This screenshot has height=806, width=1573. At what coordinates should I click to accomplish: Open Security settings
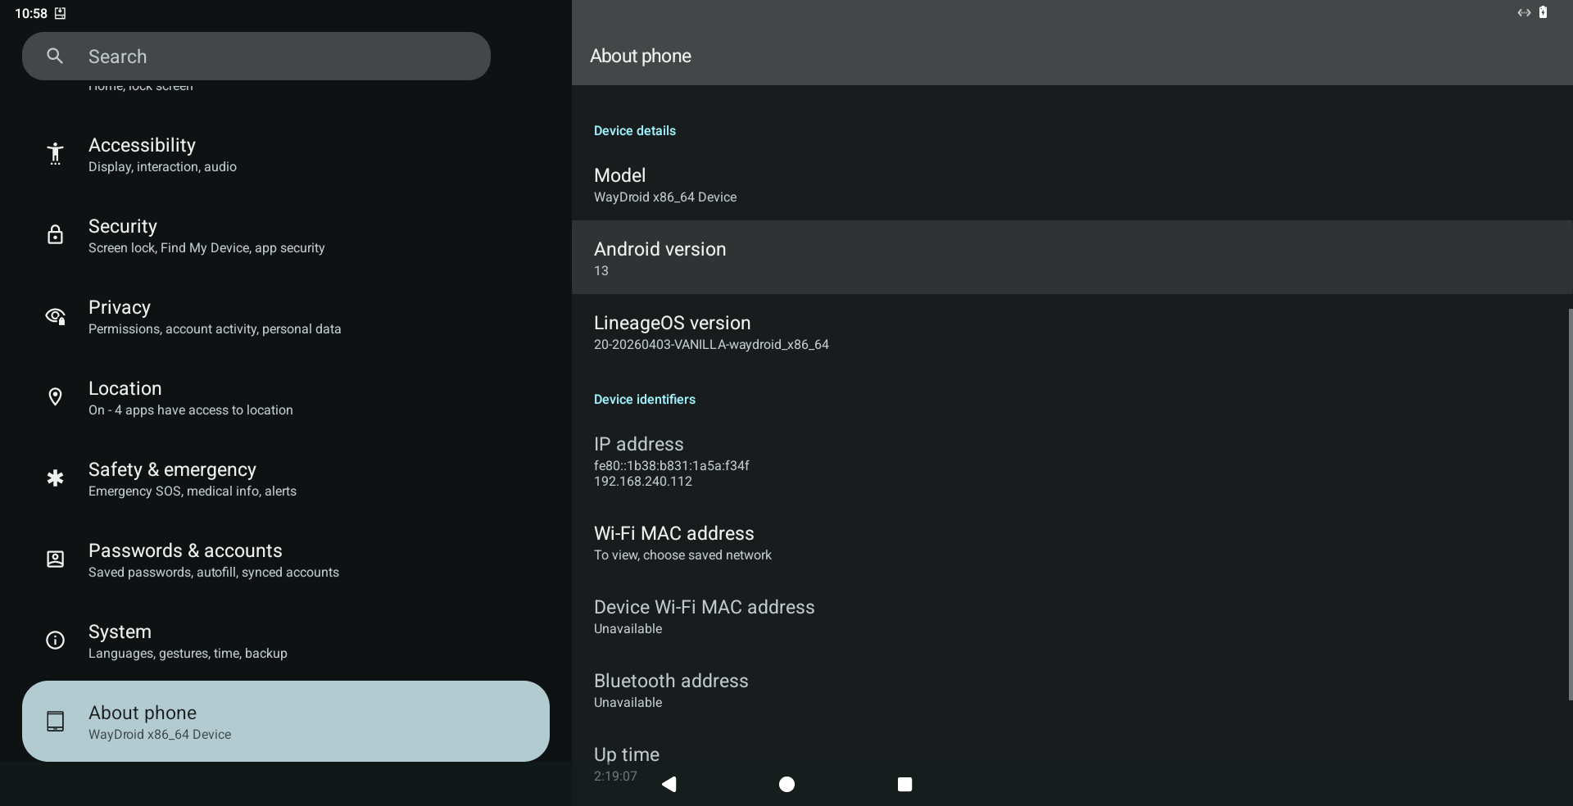286,235
